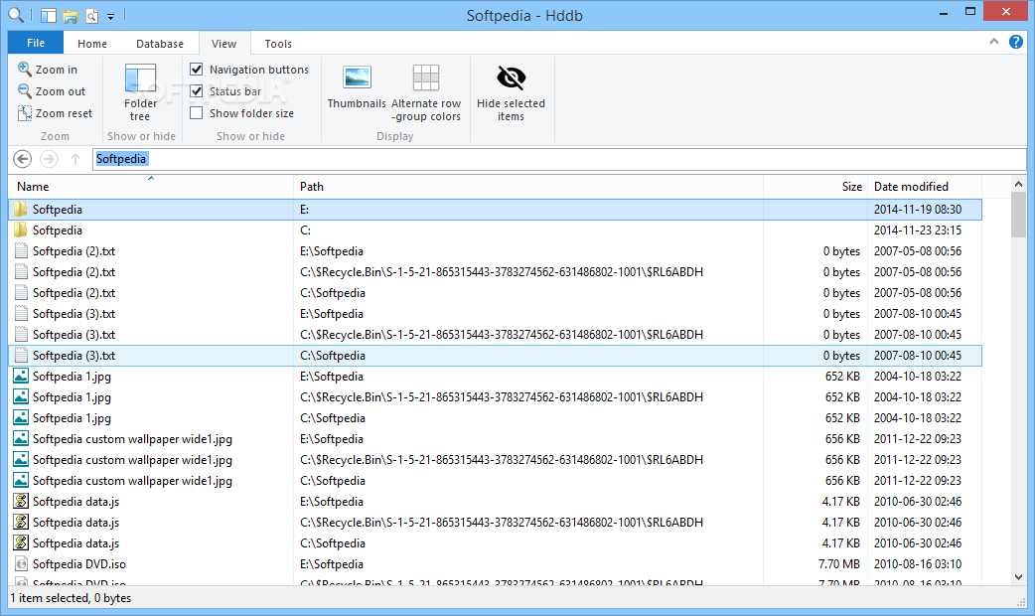Click the Zoom reset tool

click(55, 113)
